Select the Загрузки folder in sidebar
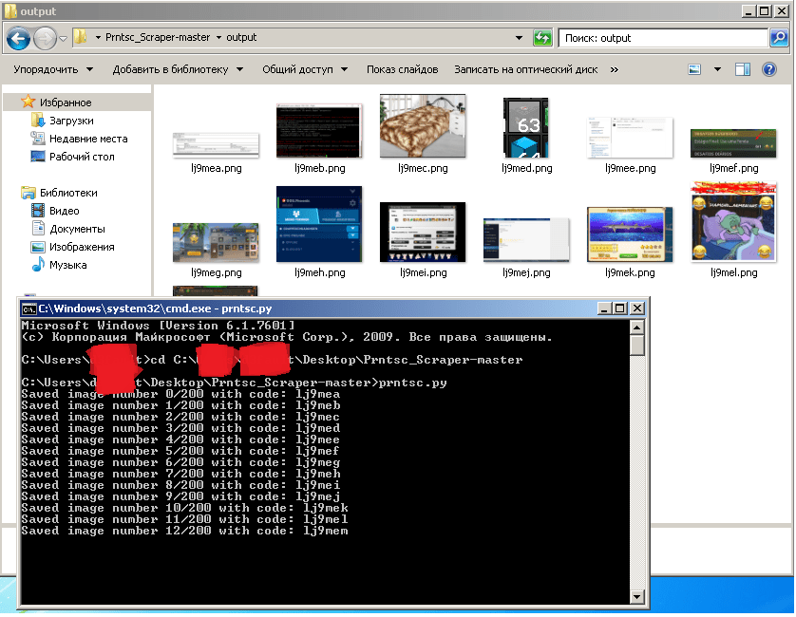796x617 pixels. pyautogui.click(x=71, y=121)
